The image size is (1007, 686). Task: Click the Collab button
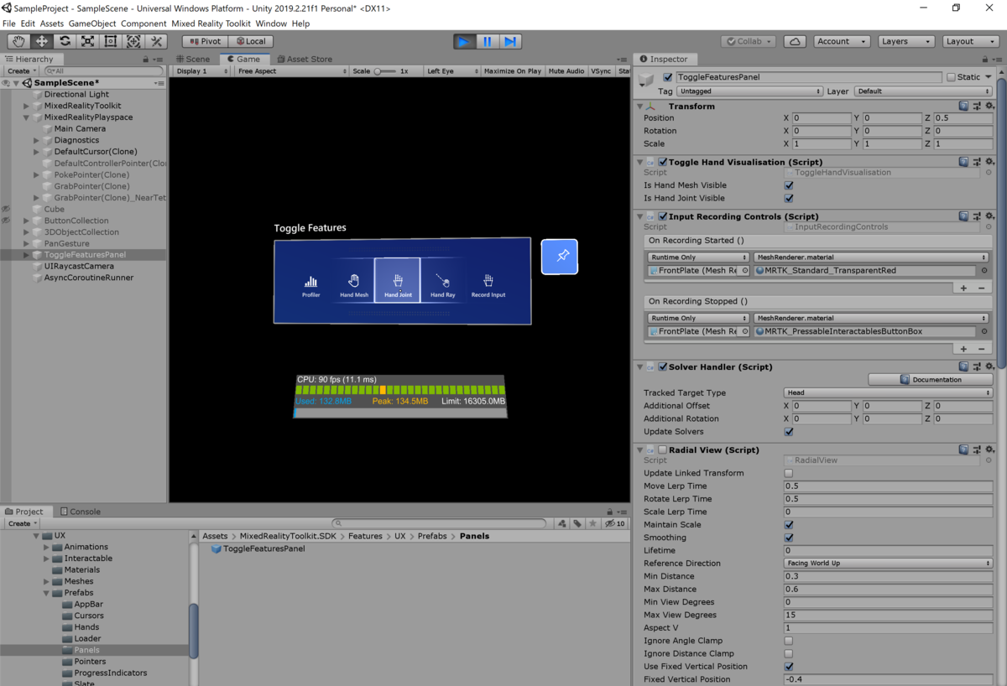(749, 41)
